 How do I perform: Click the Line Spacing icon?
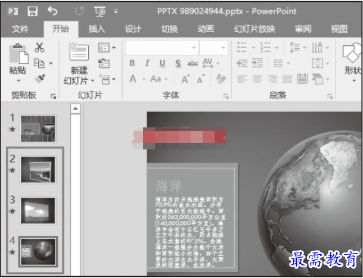point(294,48)
